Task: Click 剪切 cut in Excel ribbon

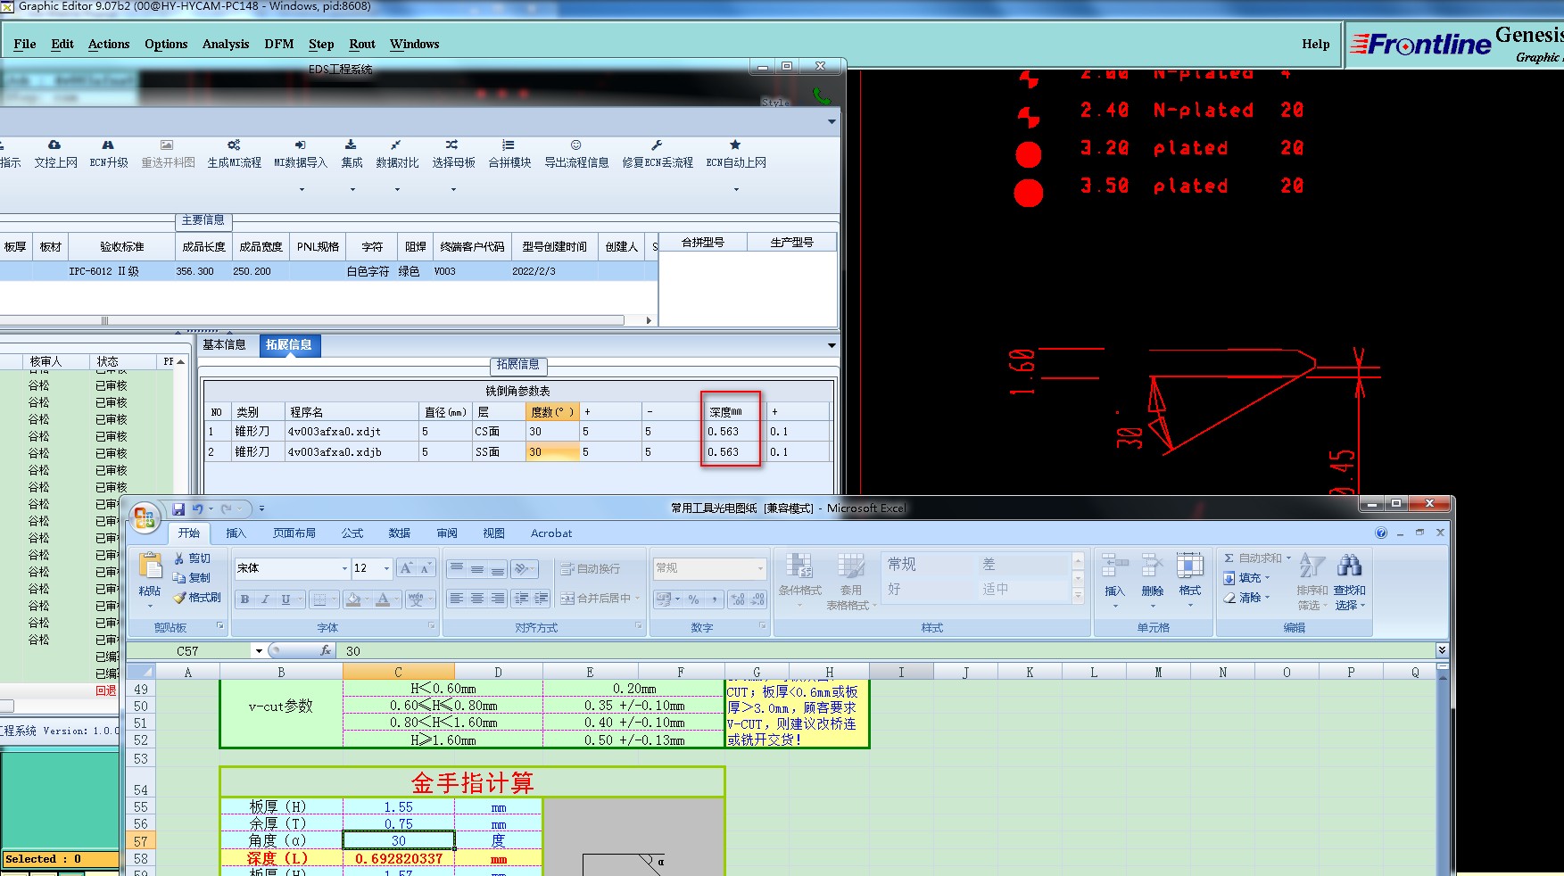Action: coord(193,558)
